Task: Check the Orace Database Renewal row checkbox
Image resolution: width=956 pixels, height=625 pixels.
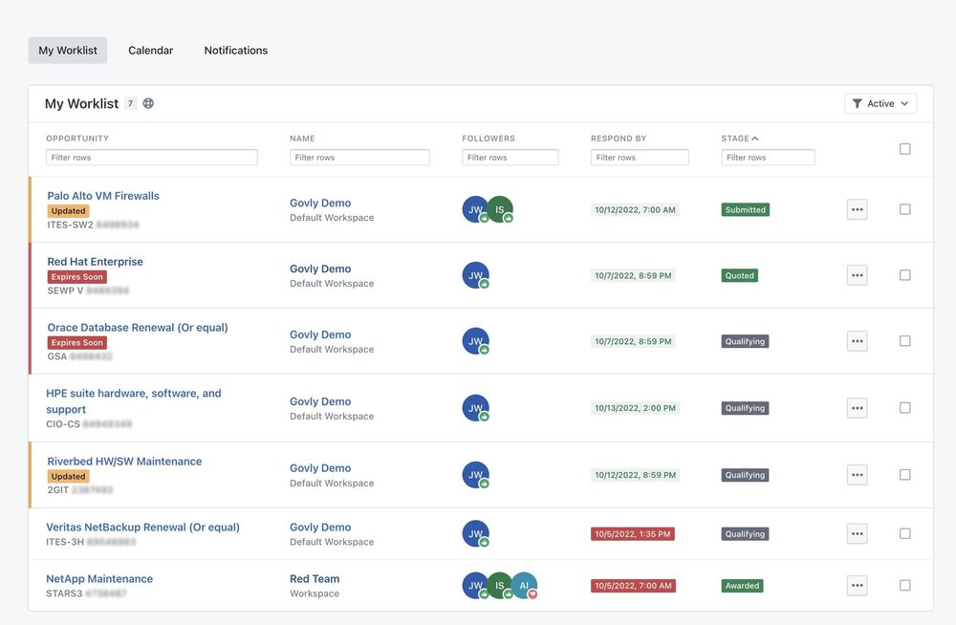Action: 904,341
